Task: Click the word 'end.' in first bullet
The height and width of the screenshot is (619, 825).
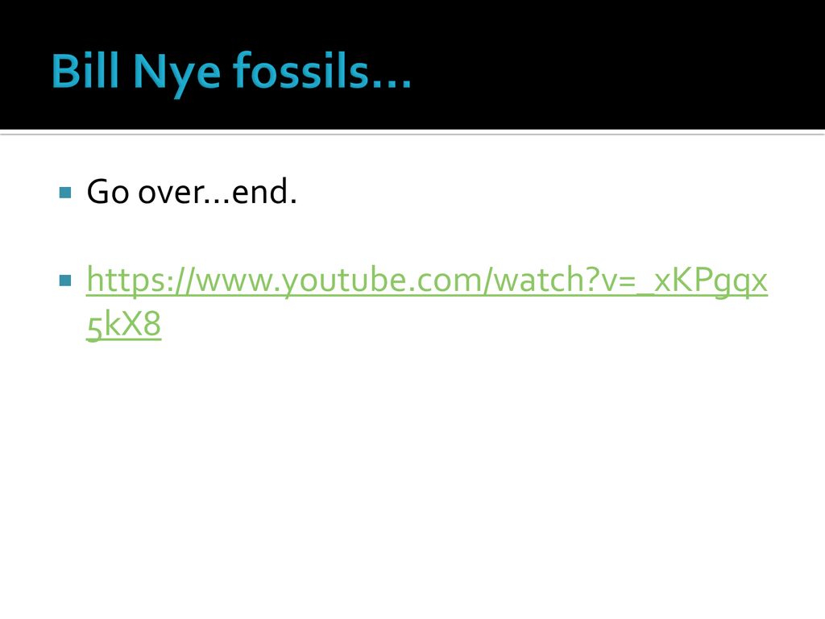Action: point(264,192)
